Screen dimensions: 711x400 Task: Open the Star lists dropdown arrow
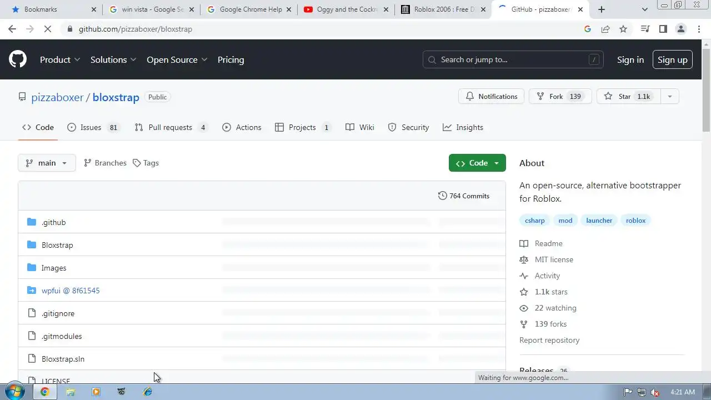click(669, 97)
